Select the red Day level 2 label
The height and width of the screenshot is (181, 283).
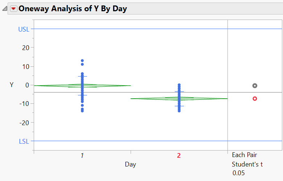(x=179, y=156)
